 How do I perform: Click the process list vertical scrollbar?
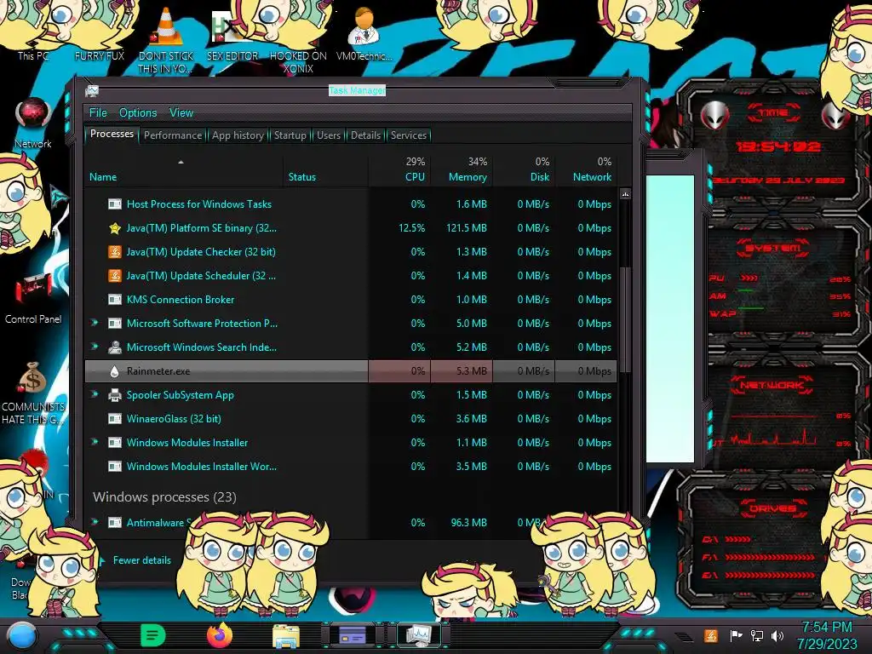tap(625, 320)
